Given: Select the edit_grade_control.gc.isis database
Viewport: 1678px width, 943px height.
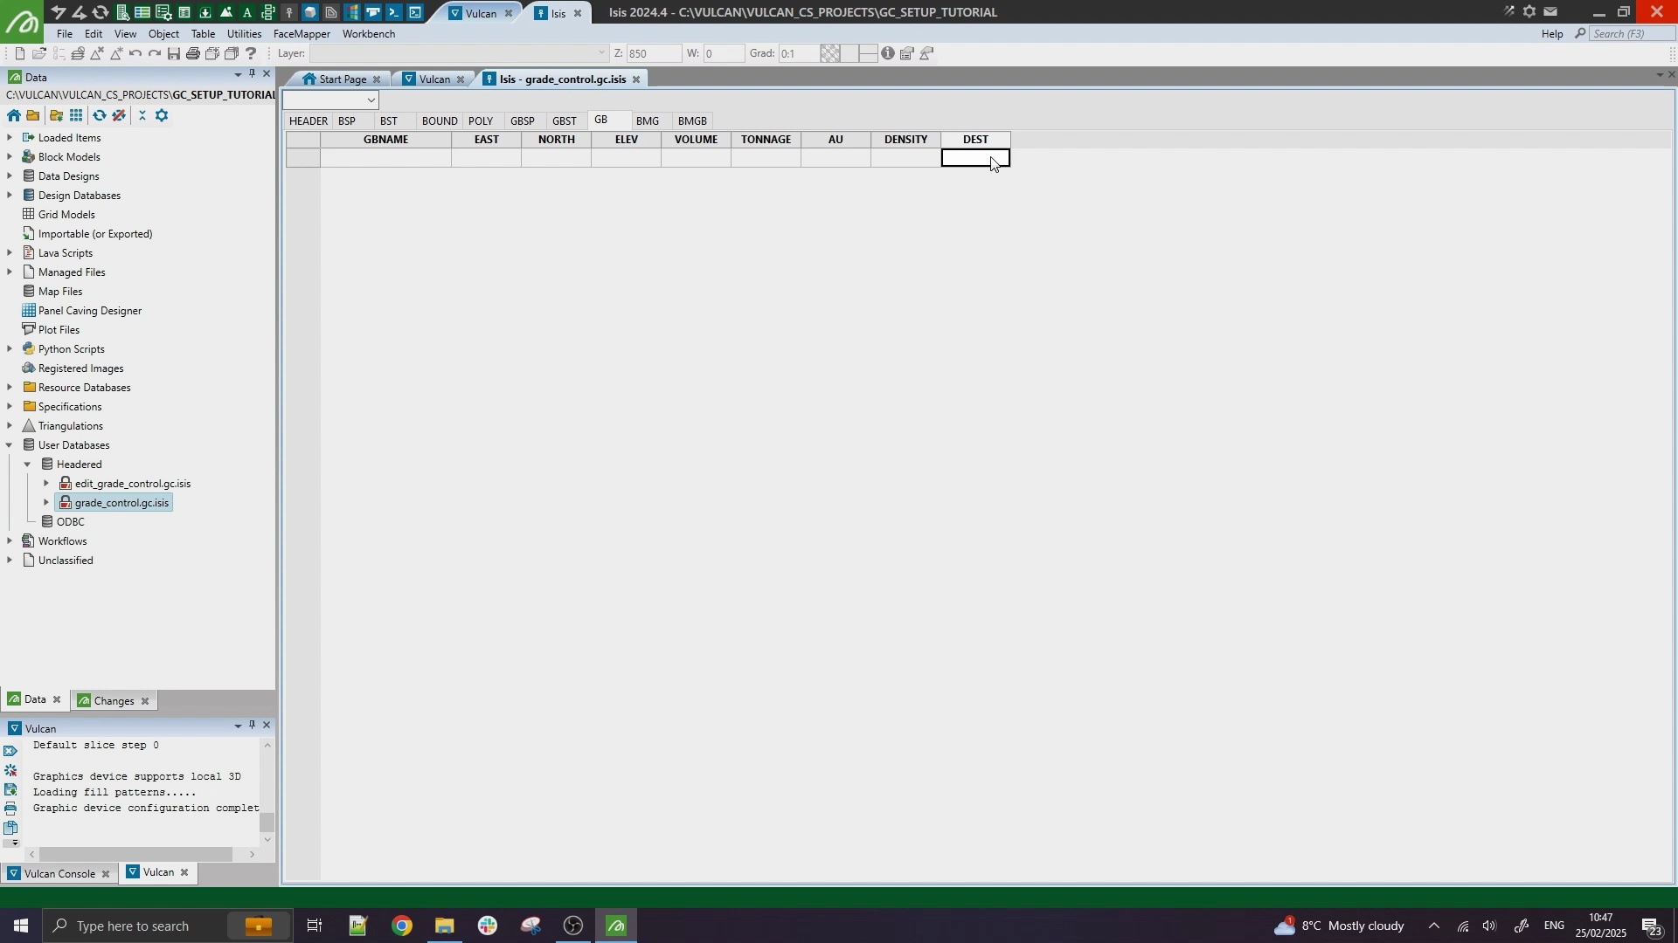Looking at the screenshot, I should tap(132, 484).
